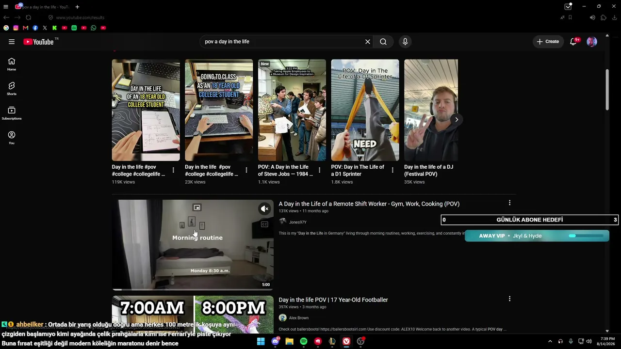Image resolution: width=621 pixels, height=349 pixels.
Task: Open the browser main menu
Action: click(6, 7)
